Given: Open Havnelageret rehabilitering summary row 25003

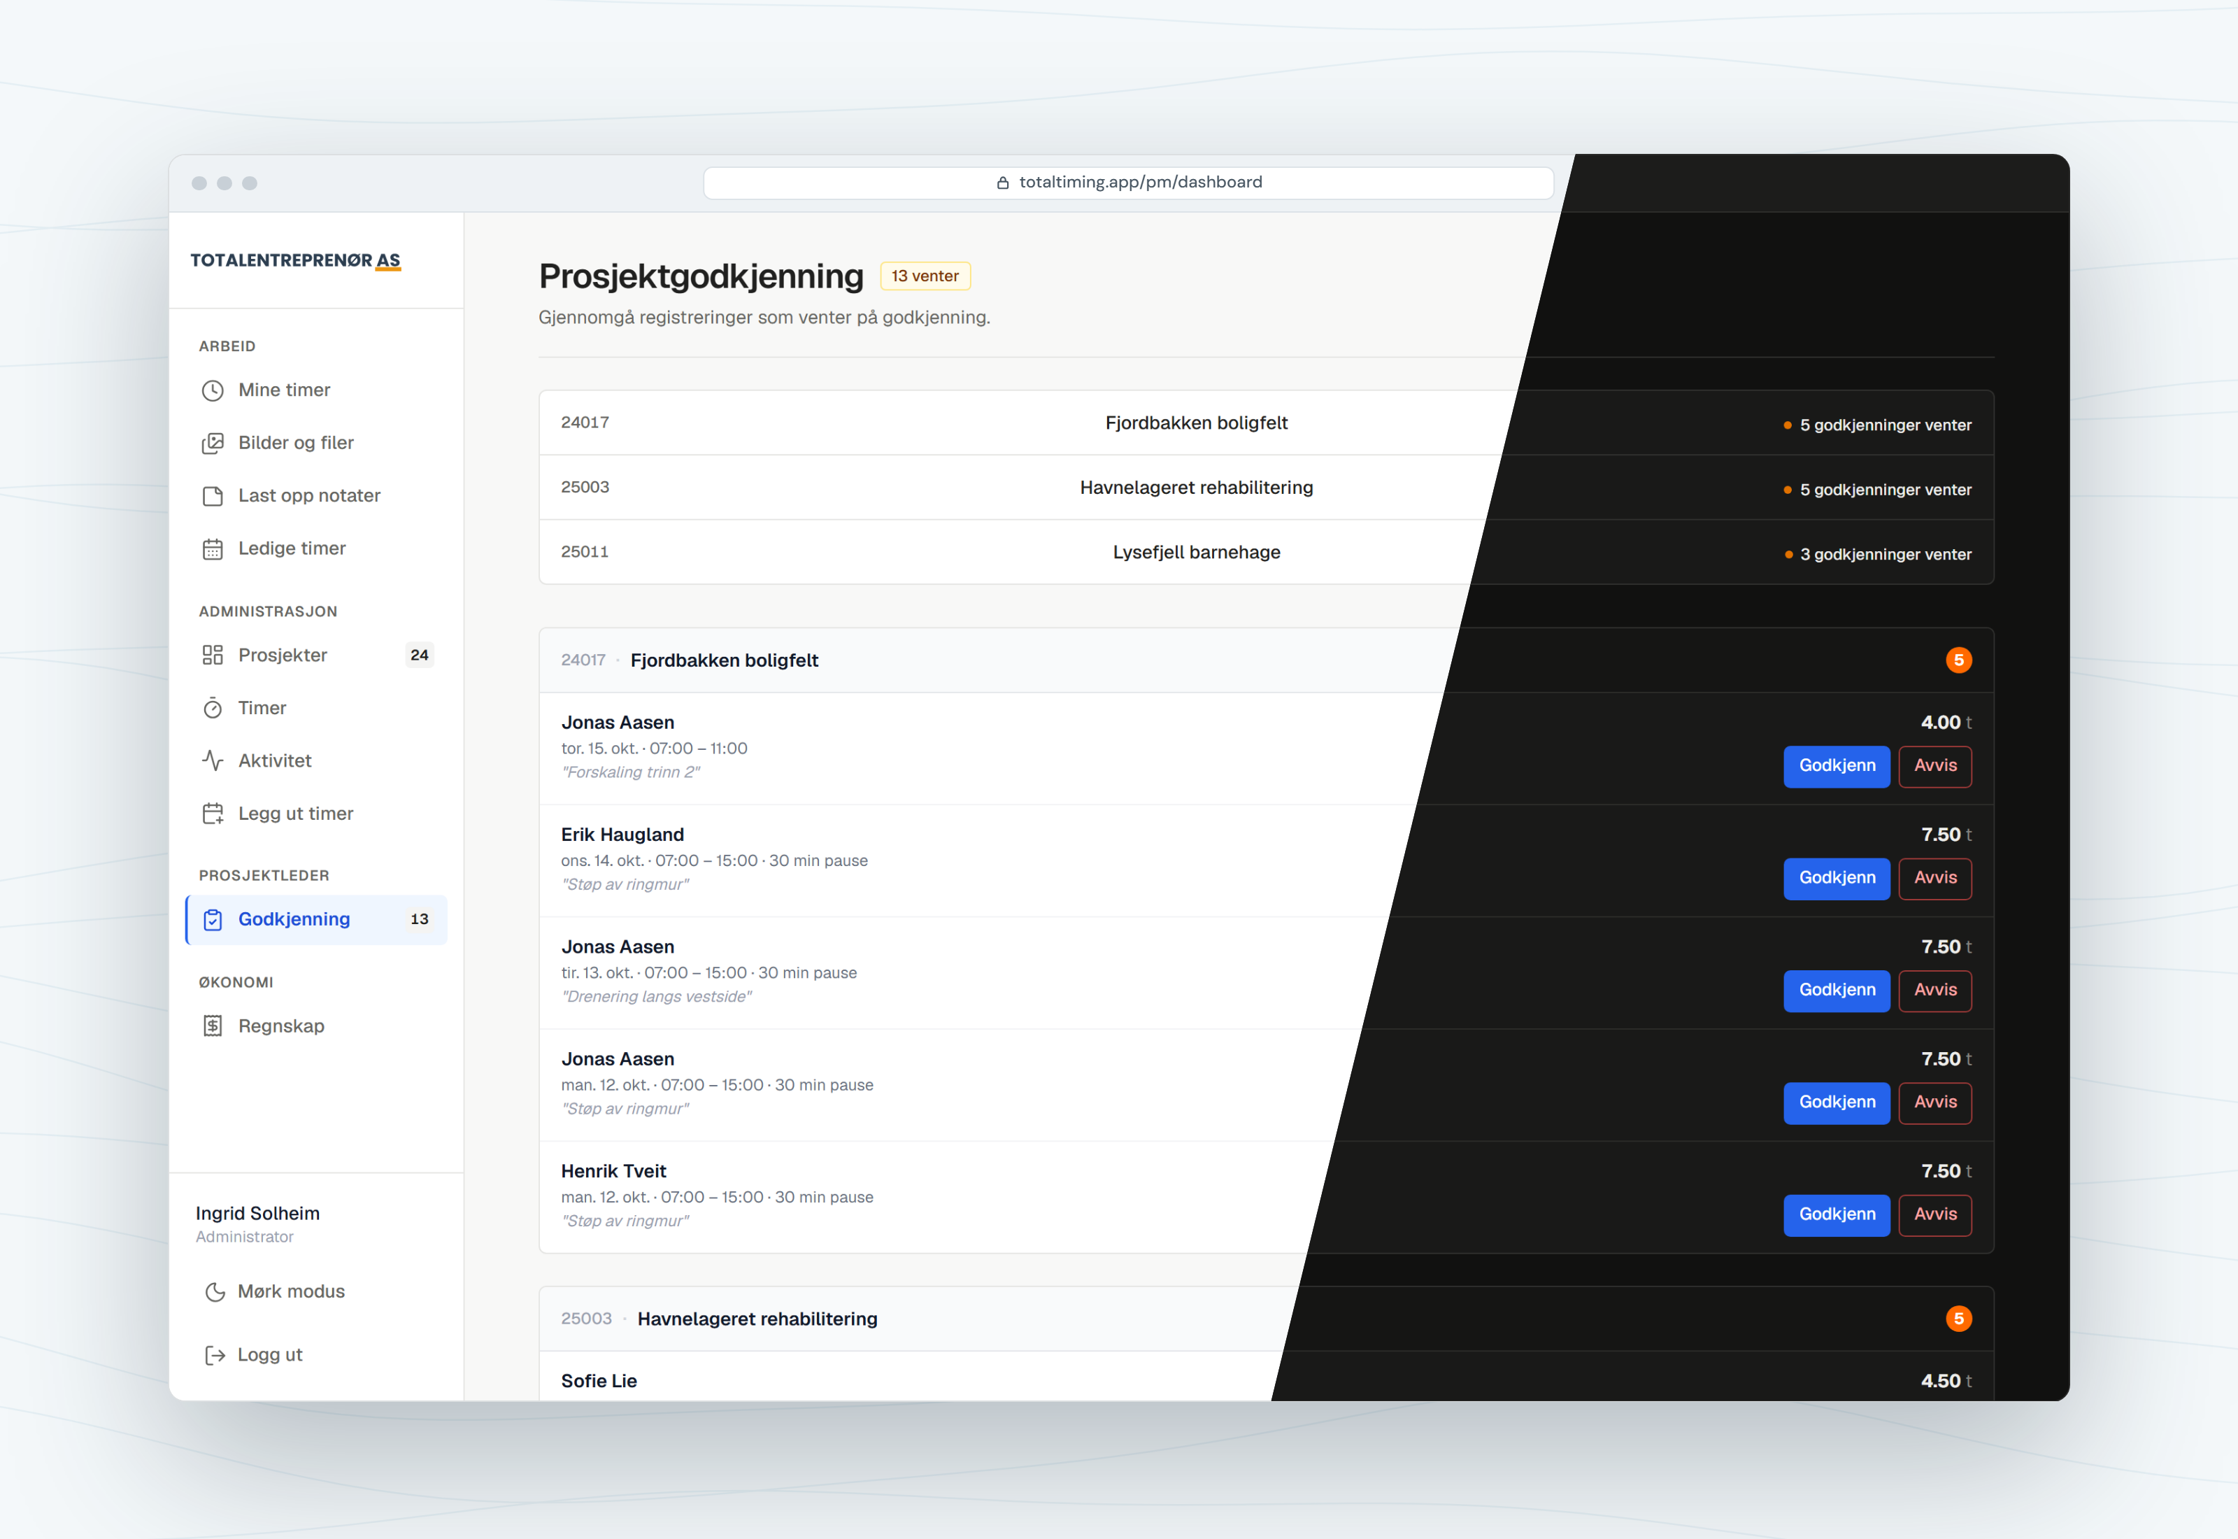Looking at the screenshot, I should point(1265,488).
